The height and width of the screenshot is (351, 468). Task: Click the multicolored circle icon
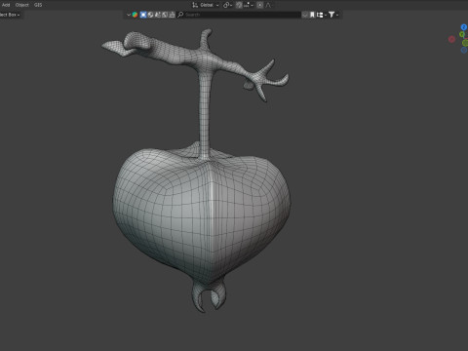[135, 15]
